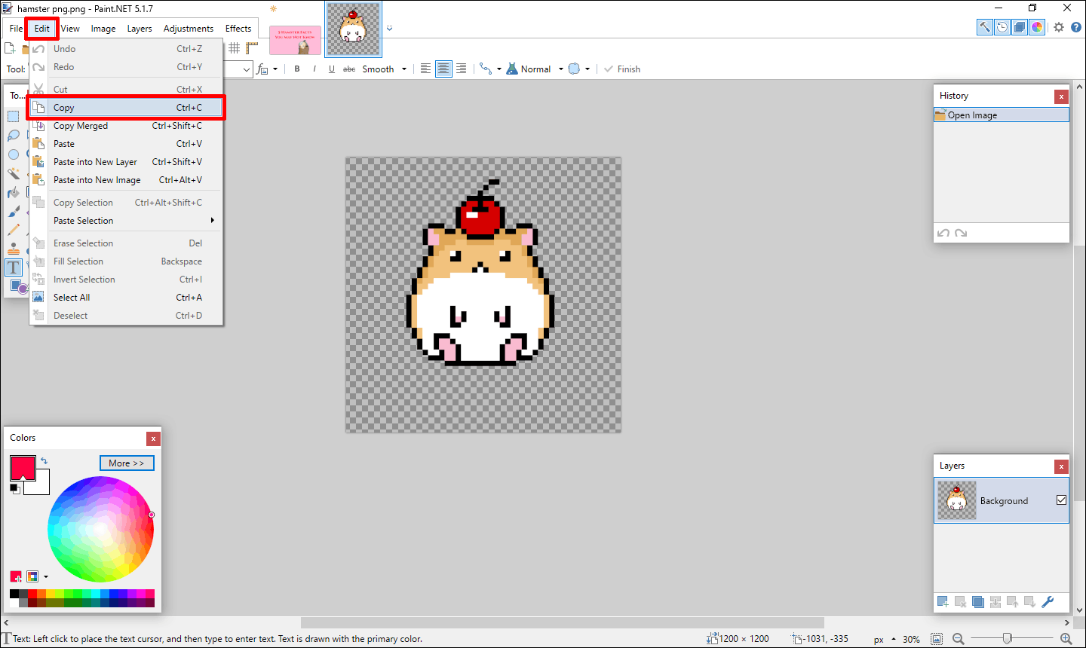Toggle the pixel grid icon
Viewport: 1086px width, 648px height.
point(235,48)
